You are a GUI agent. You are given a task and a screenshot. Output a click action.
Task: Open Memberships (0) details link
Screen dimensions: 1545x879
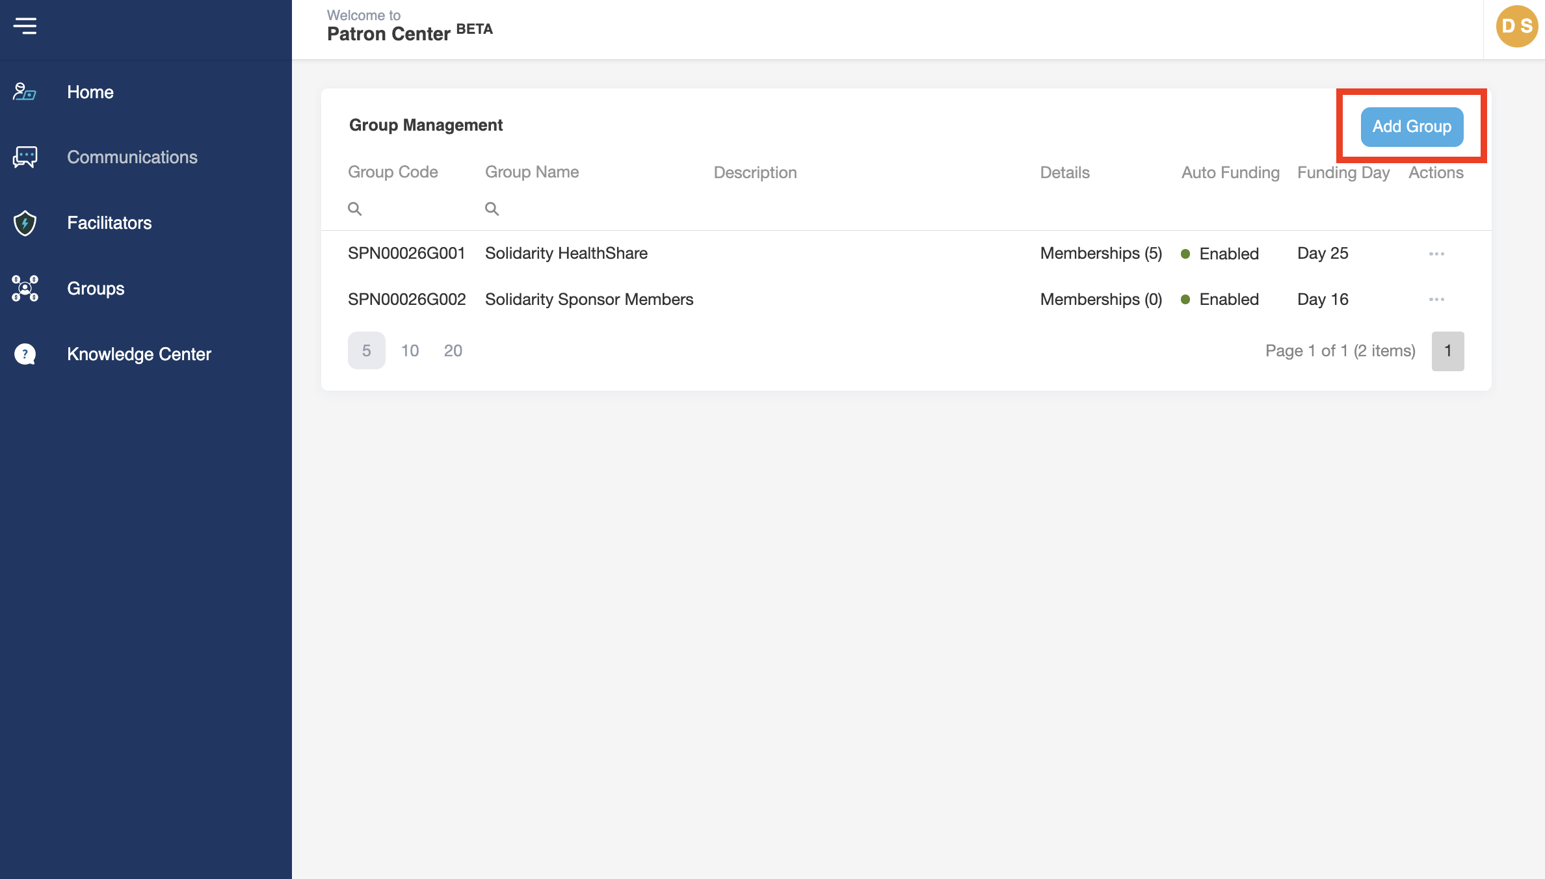pos(1101,300)
